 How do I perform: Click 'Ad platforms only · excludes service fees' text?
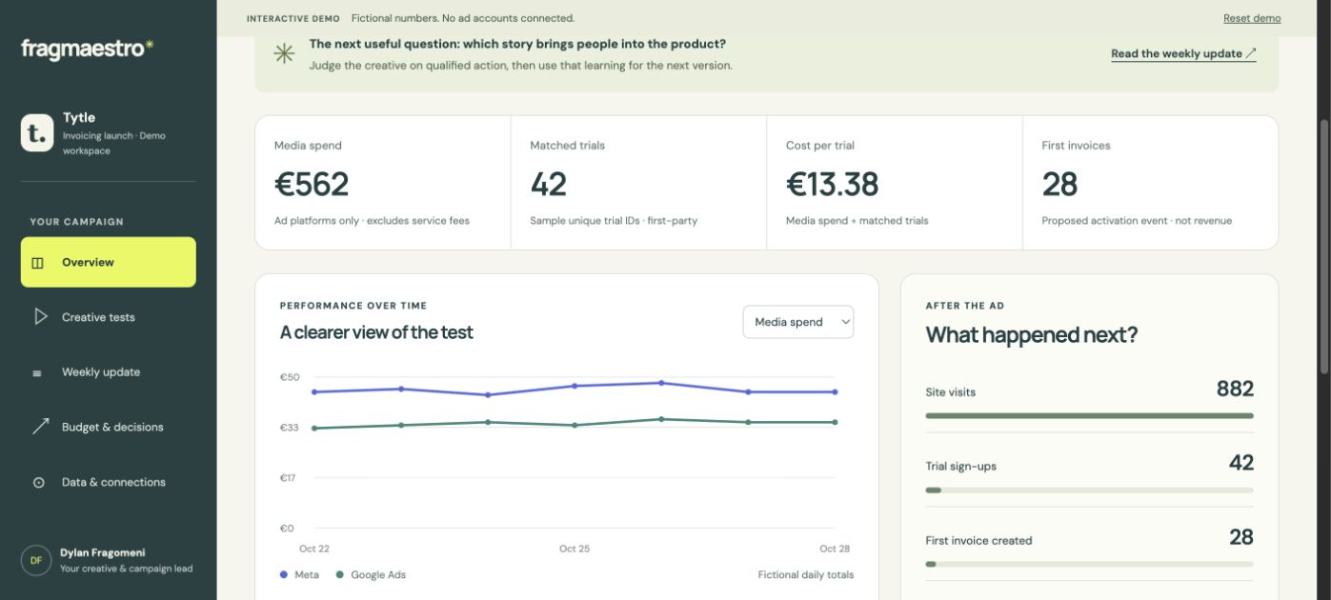tap(372, 221)
